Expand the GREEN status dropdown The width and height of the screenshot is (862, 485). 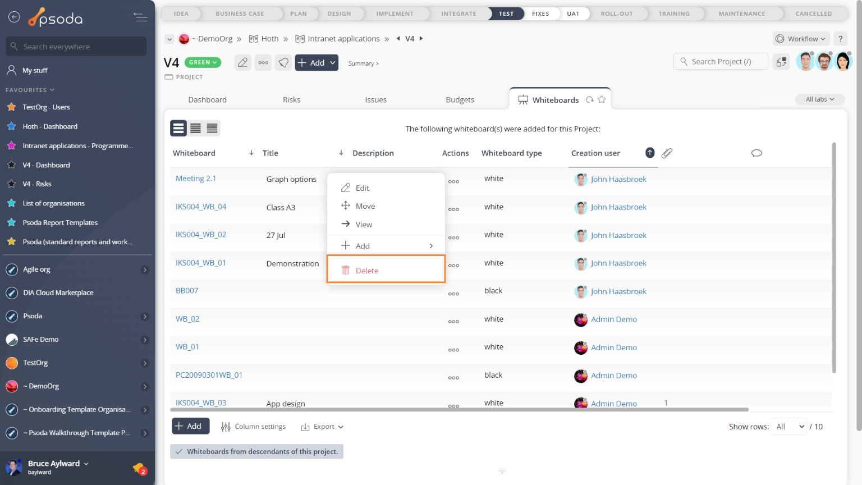[203, 62]
